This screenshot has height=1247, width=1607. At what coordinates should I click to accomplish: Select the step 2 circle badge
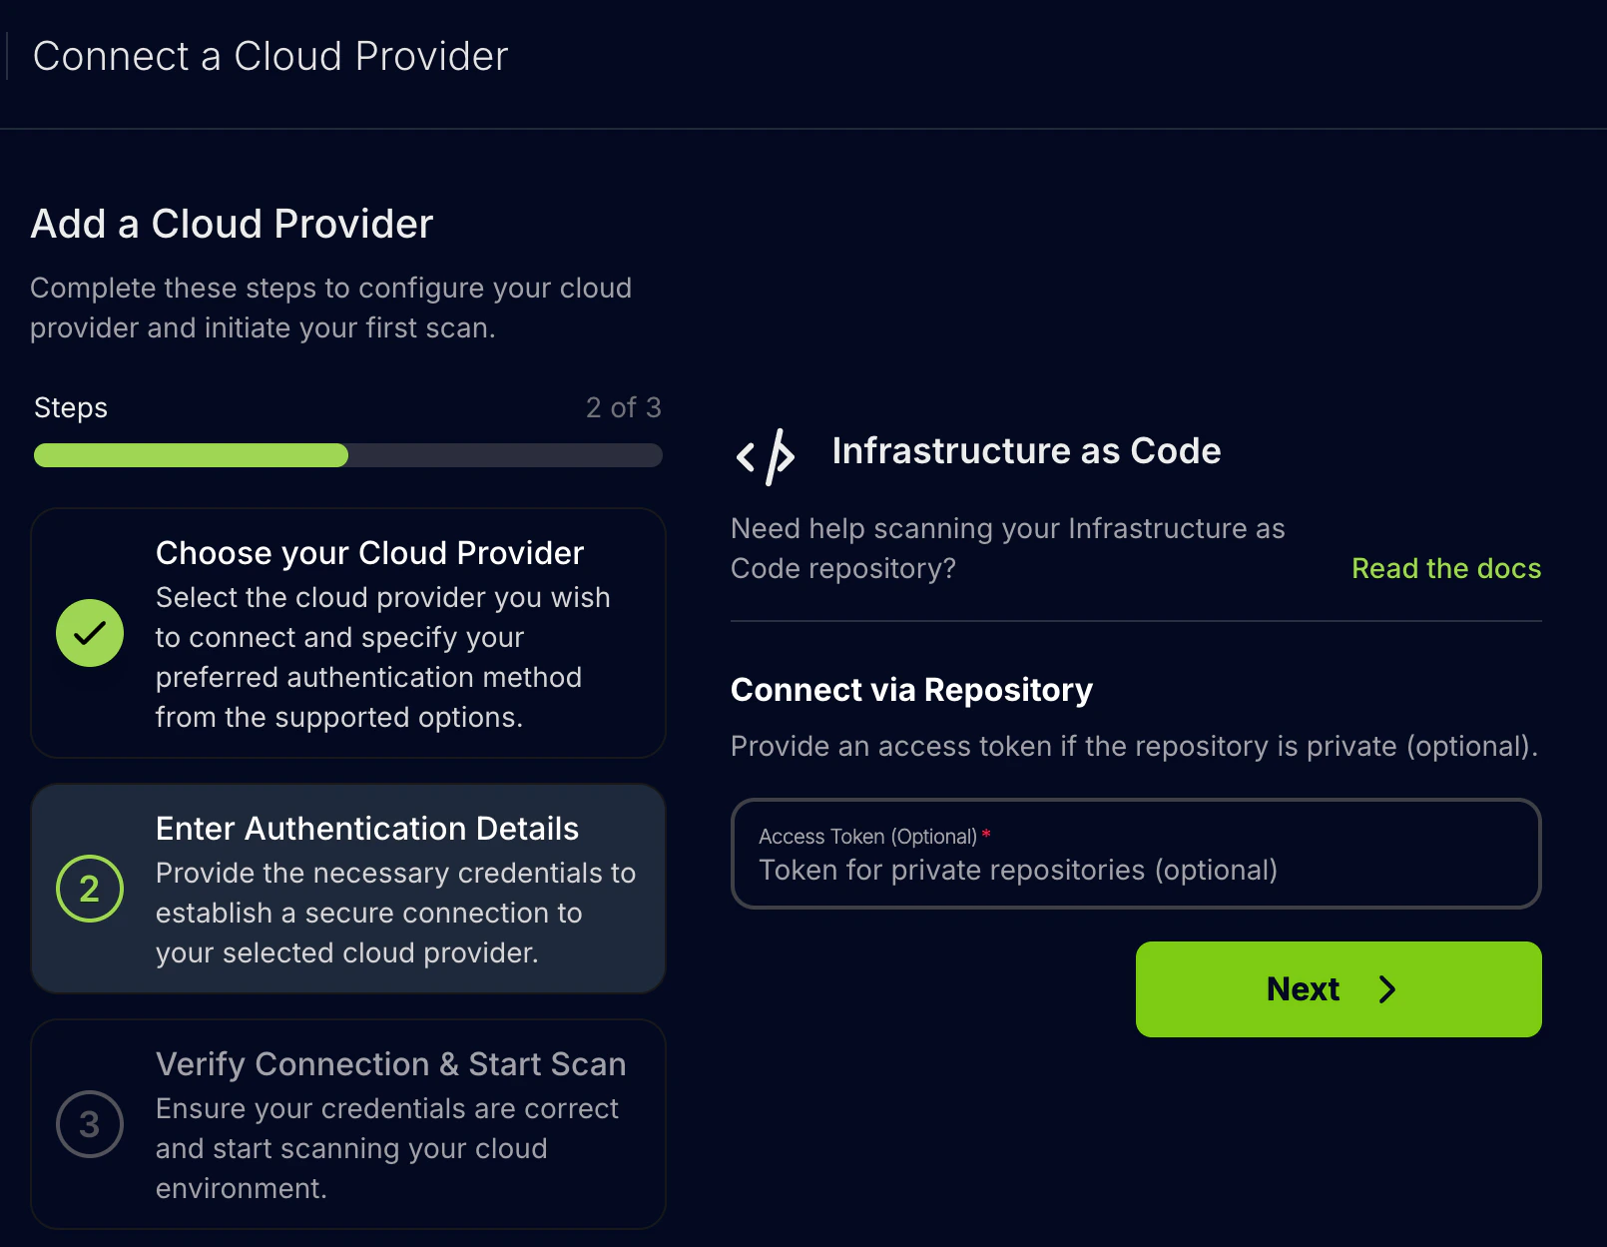point(90,889)
